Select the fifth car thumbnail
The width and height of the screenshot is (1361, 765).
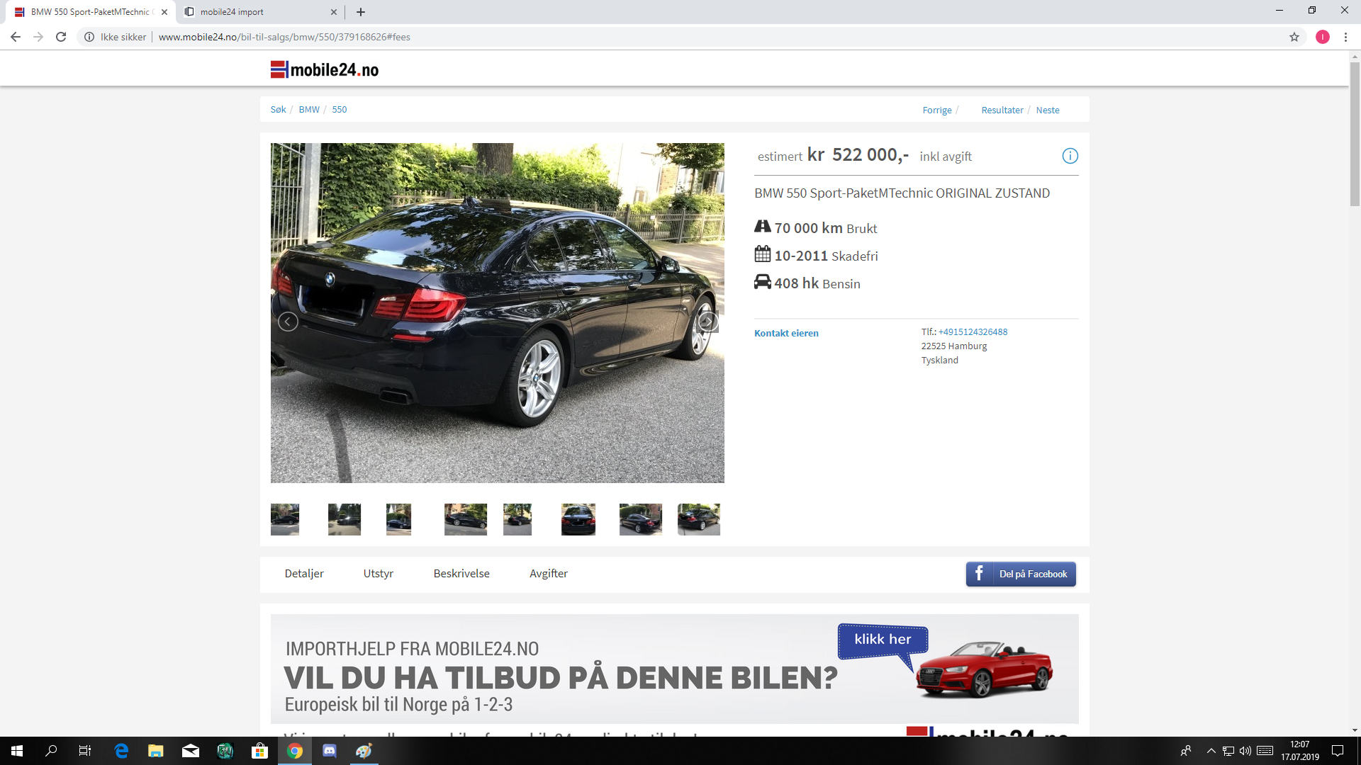tap(517, 519)
